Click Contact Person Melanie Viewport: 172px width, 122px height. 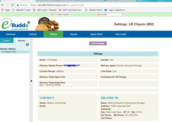coord(67,71)
